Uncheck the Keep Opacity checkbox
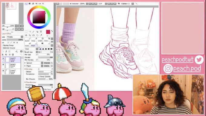This screenshot has height=116, width=206. pos(39,76)
